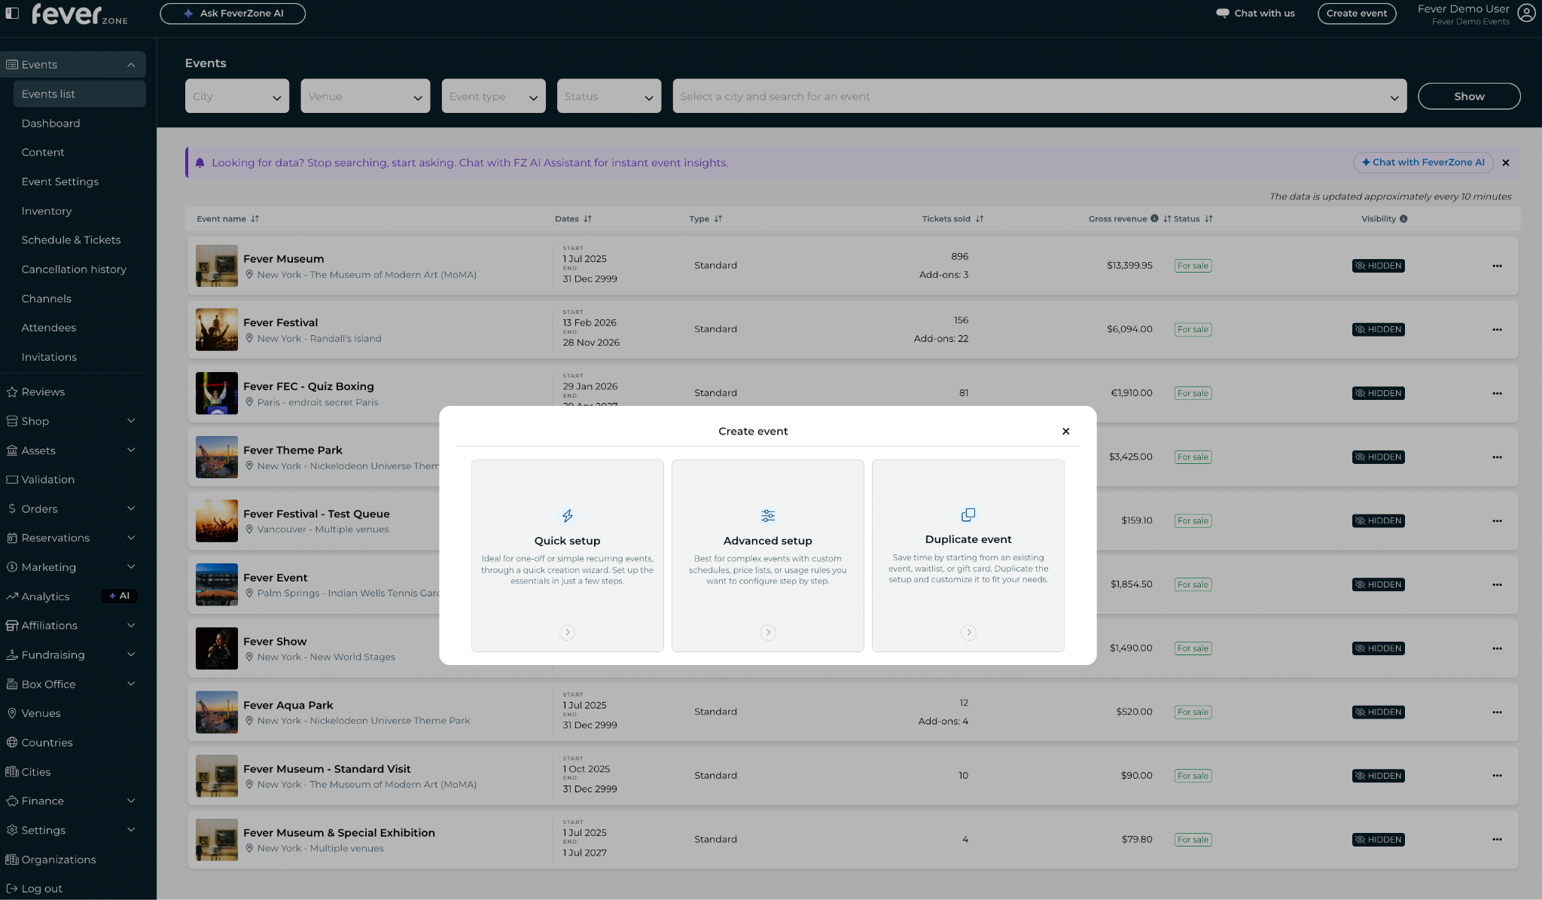Screen dimensions: 1542x900
Task: Sort by Dates column
Action: tap(588, 219)
